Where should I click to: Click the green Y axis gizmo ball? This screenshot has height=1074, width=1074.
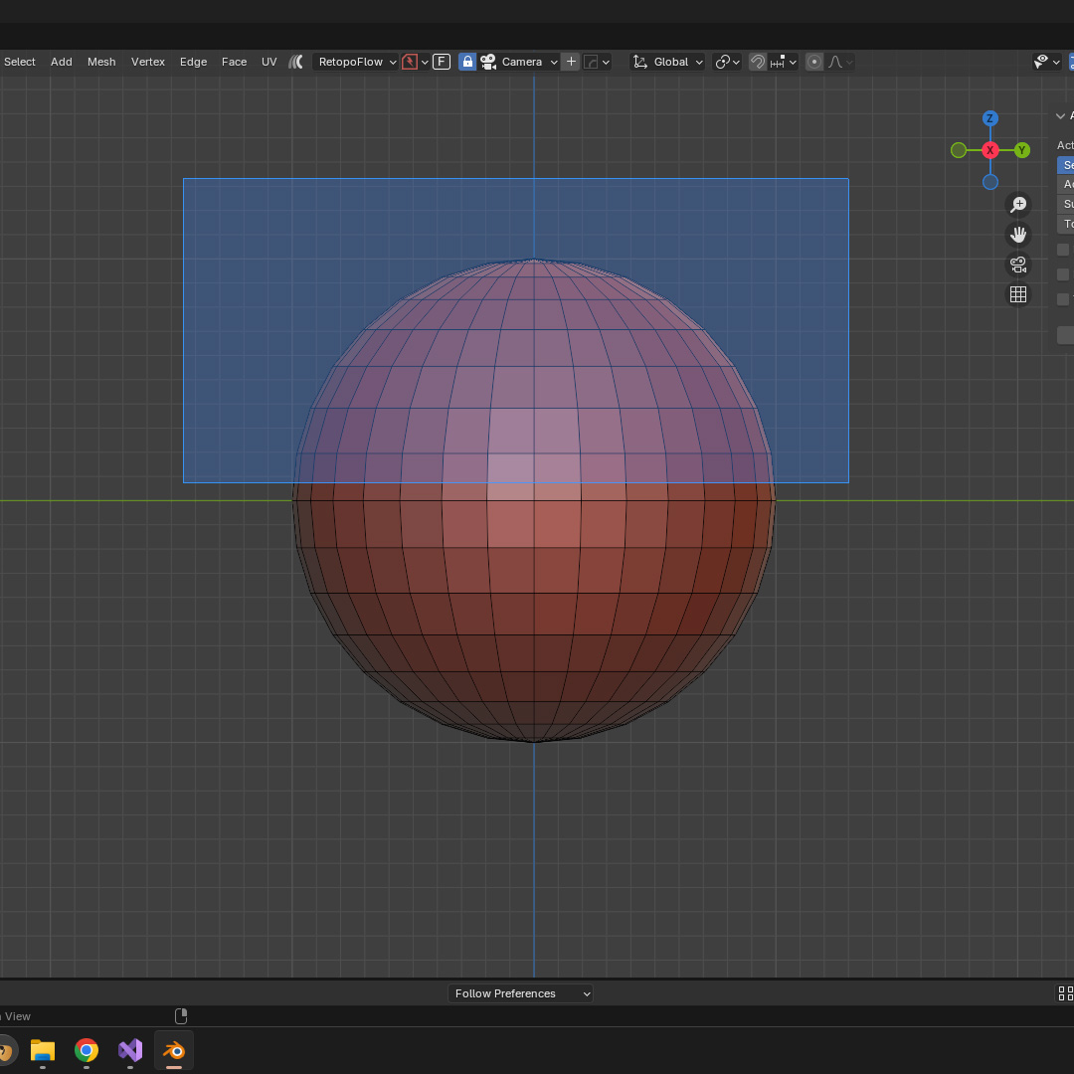[1022, 150]
